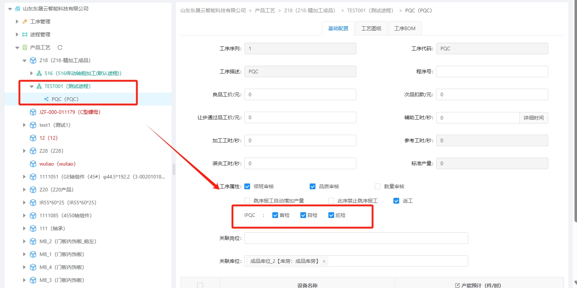Click the 次品扣款/元 input field
Viewport: 577px width, 288px height.
(x=492, y=94)
